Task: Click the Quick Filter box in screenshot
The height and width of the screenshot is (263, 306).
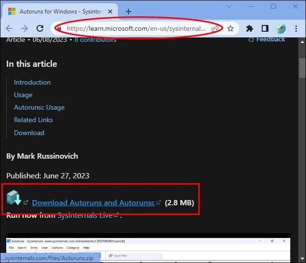Action: pos(135,256)
